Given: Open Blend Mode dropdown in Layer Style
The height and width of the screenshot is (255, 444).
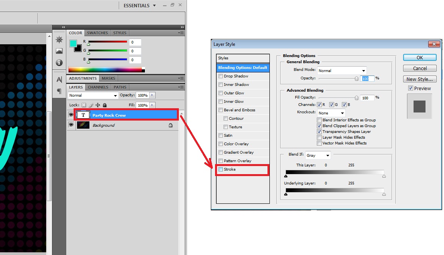Looking at the screenshot, I should [342, 70].
